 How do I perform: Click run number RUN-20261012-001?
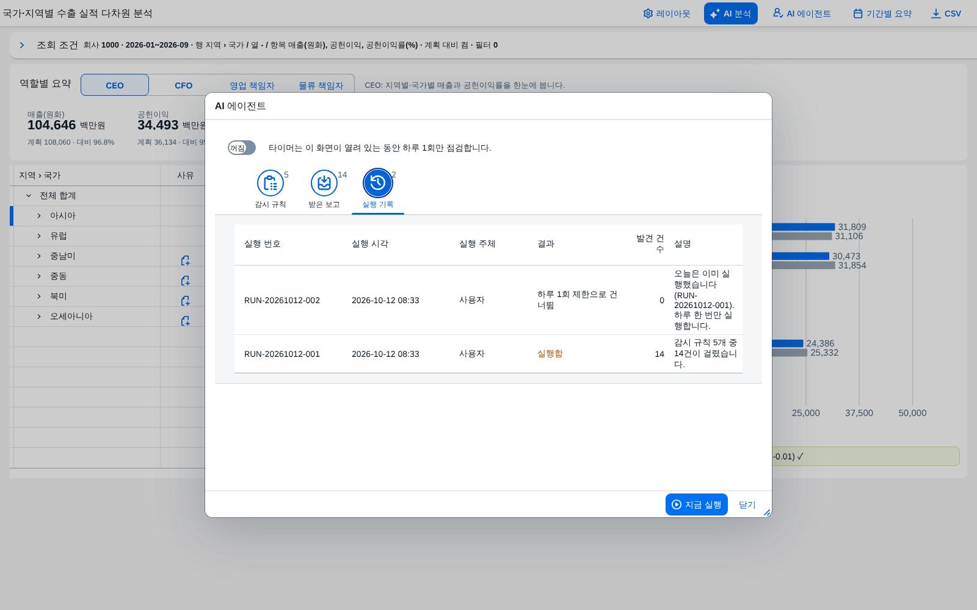pos(282,354)
